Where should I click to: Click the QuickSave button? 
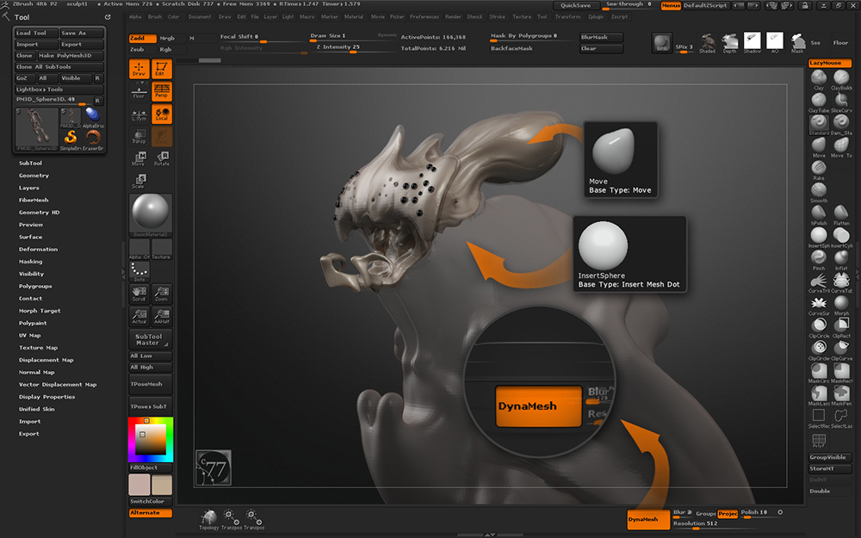(x=575, y=5)
